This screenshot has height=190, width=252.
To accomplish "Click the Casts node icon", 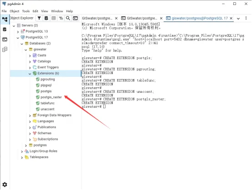I will pos(35,55).
